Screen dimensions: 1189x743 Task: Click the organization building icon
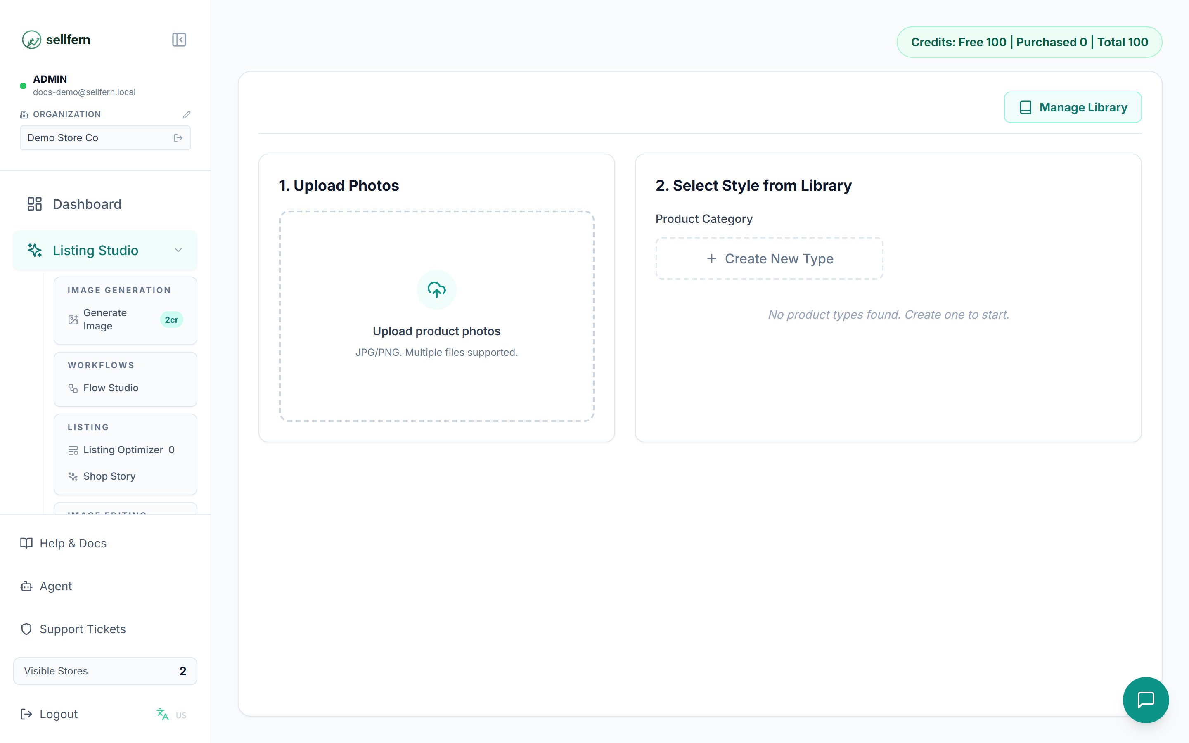point(24,114)
